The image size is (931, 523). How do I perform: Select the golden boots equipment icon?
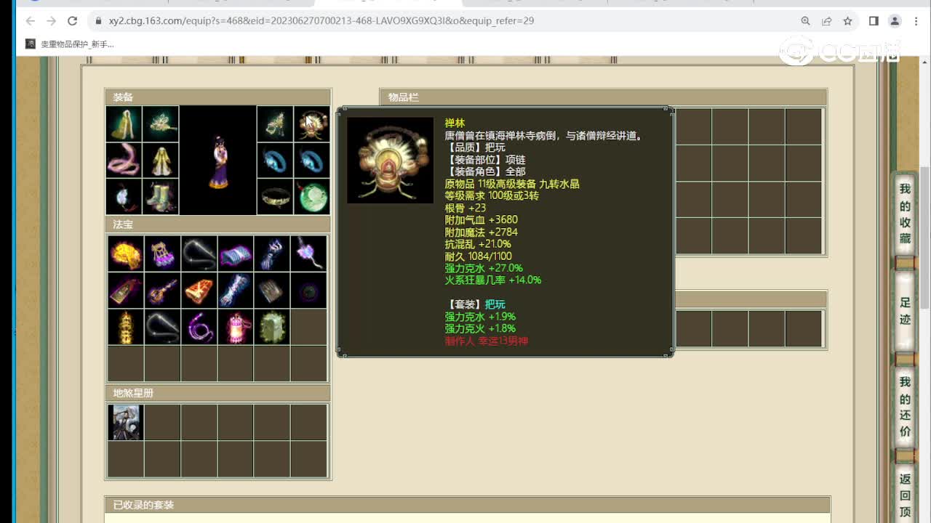(161, 197)
